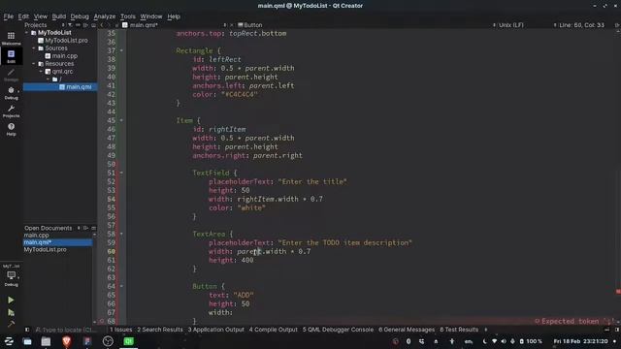Collapse the MyTodoList project tree node
This screenshot has width=621, height=349.
(27, 33)
